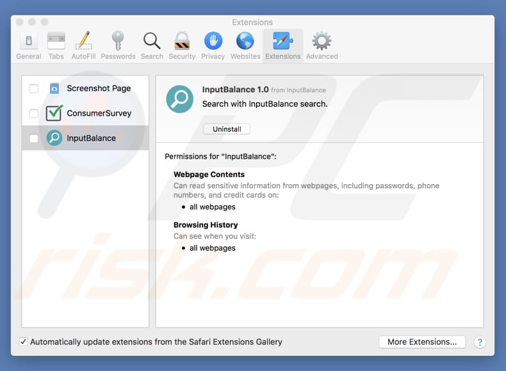Viewport: 506px width, 371px height.
Task: Open the Passwords key icon
Action: point(118,41)
